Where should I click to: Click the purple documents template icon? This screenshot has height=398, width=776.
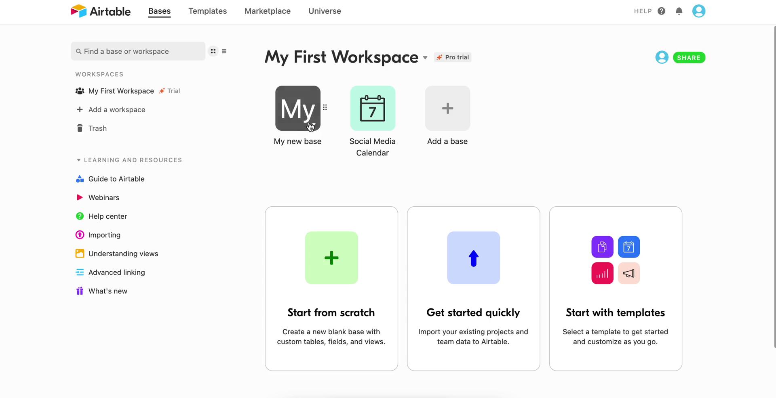click(x=602, y=247)
